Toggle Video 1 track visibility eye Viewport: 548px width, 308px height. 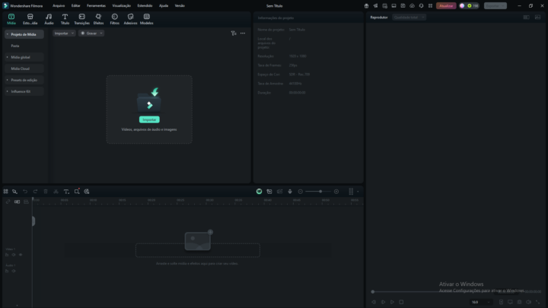click(21, 254)
